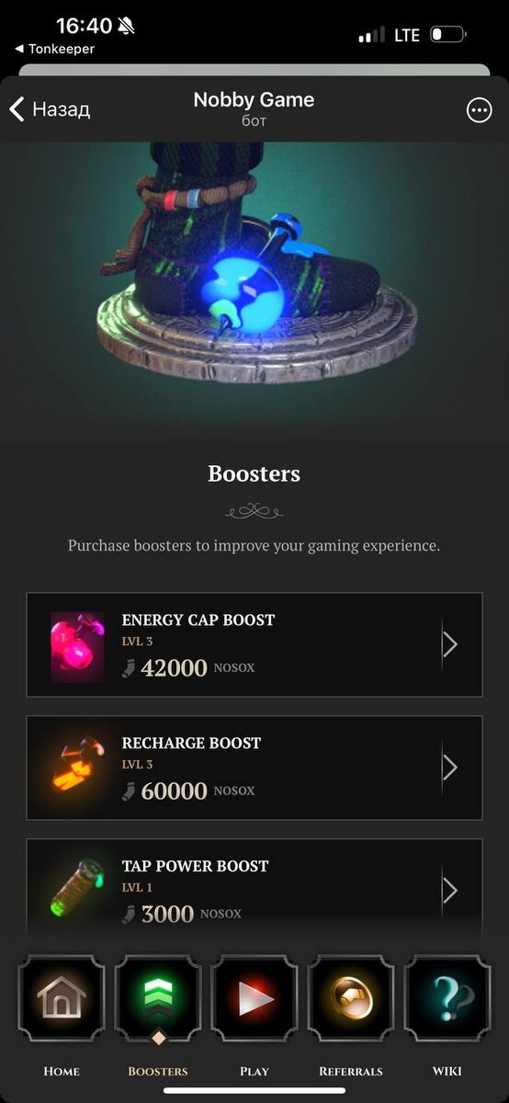509x1103 pixels.
Task: Tap the green Boosters arrows icon
Action: point(158,998)
